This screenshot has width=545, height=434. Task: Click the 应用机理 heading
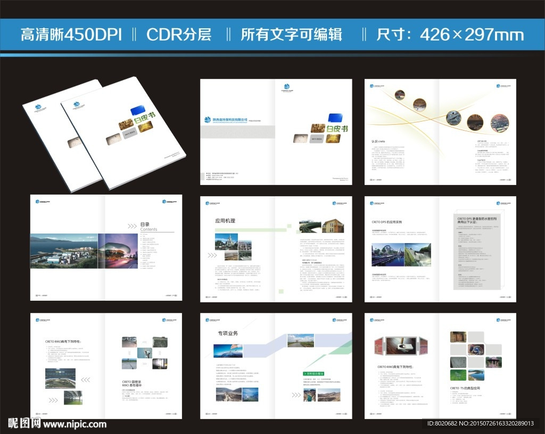click(225, 221)
